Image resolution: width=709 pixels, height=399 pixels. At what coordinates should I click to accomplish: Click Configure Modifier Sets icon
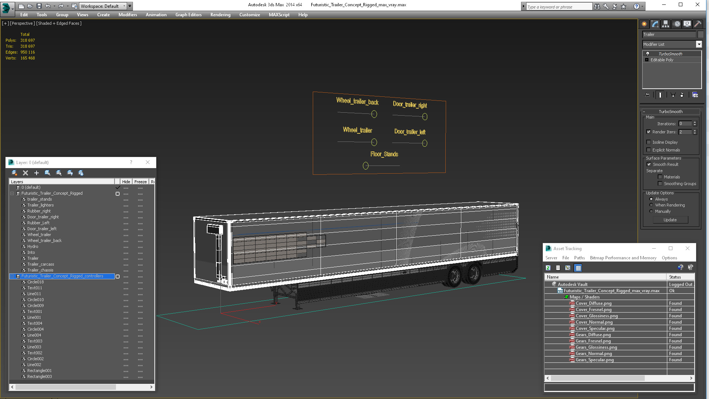pyautogui.click(x=695, y=95)
